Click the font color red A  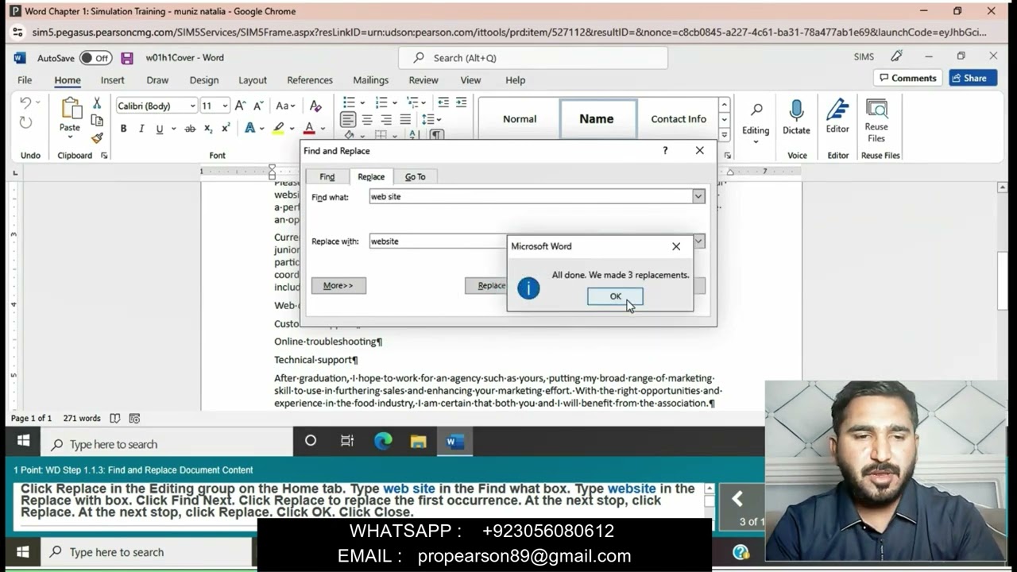click(x=309, y=129)
